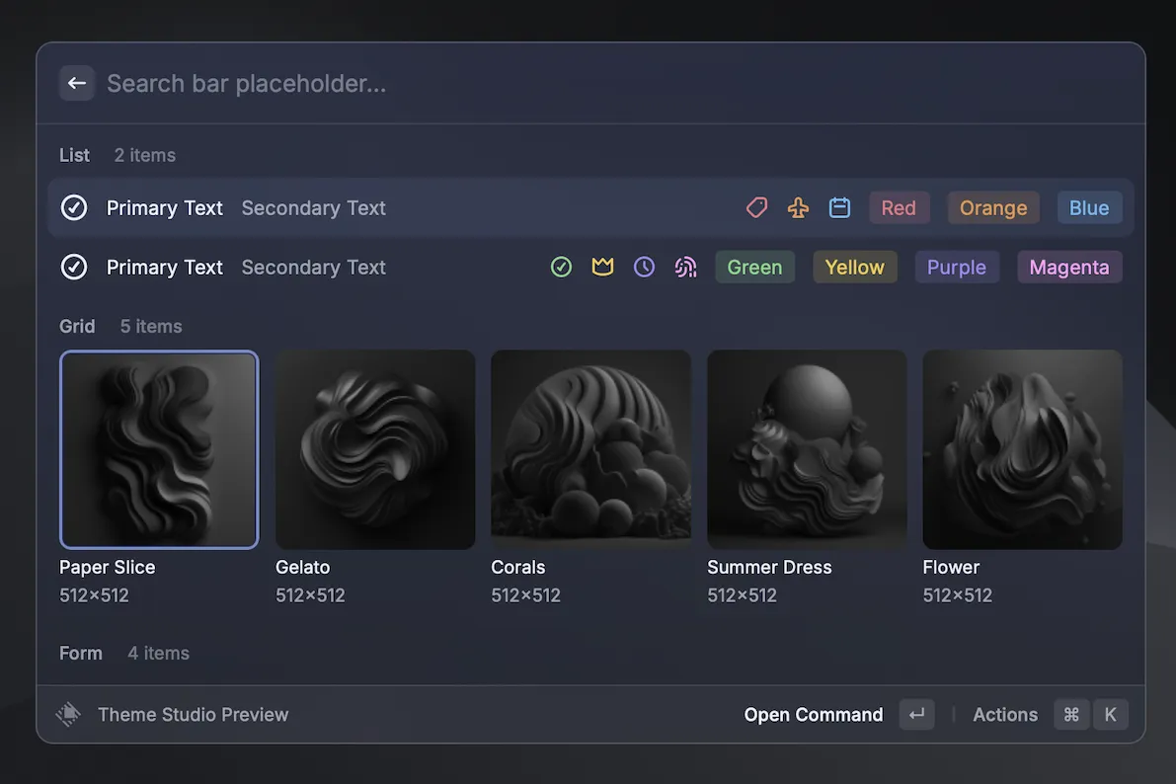Open the blue calendar icon
The image size is (1176, 784).
(839, 207)
